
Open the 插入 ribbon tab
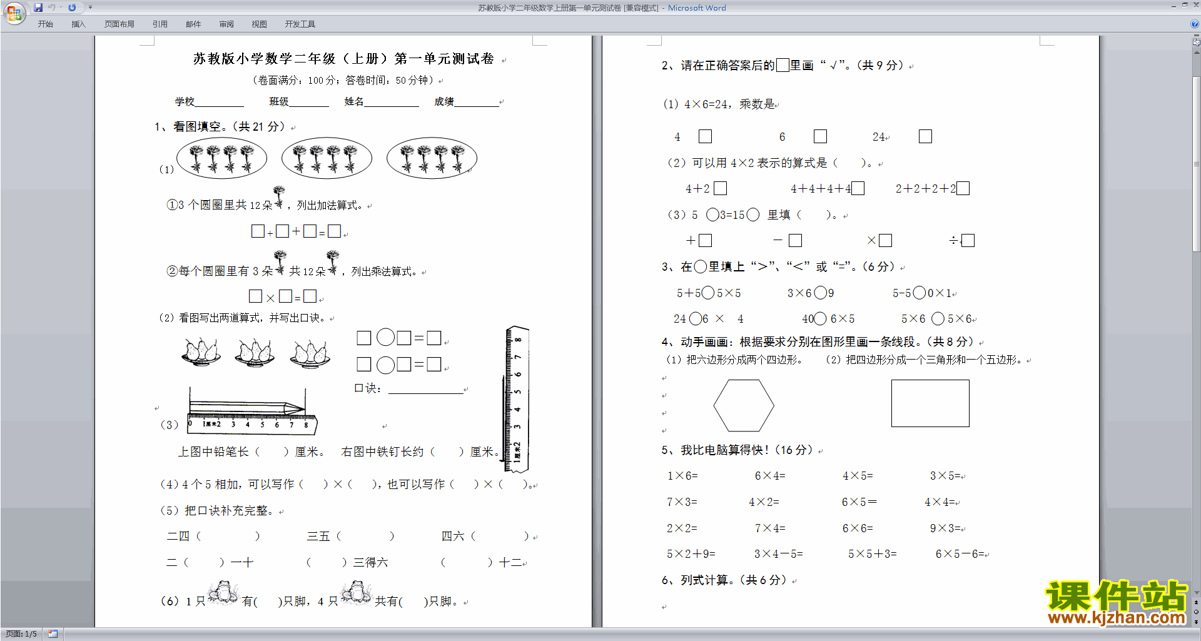(78, 24)
